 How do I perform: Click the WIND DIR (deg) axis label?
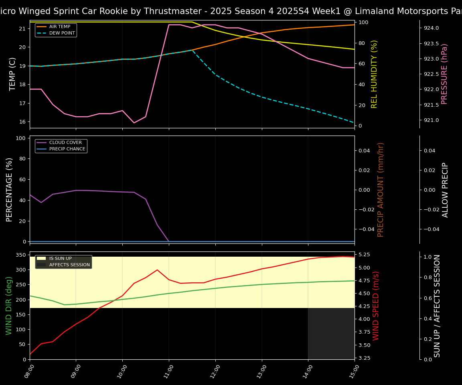9,306
